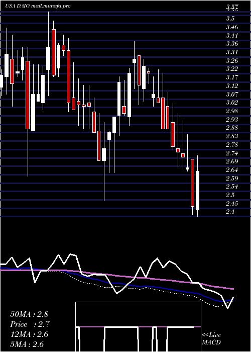Click the '<<Live MACD' label
Image resolution: width=251 pixels, height=352 pixels.
pyautogui.click(x=211, y=338)
